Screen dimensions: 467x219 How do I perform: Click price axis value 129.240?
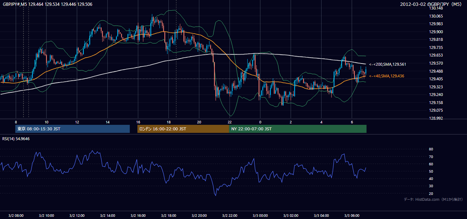pyautogui.click(x=437, y=95)
